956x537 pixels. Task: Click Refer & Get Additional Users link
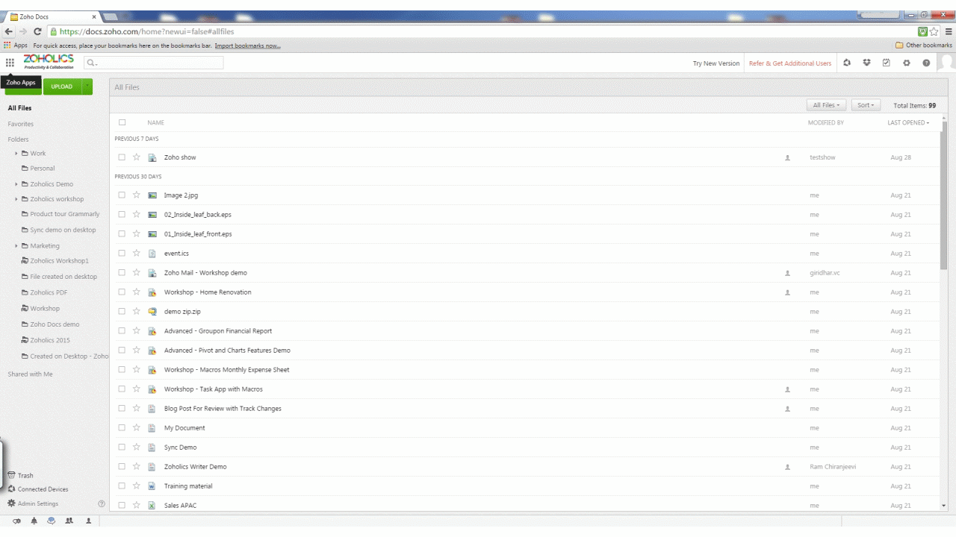click(x=790, y=63)
